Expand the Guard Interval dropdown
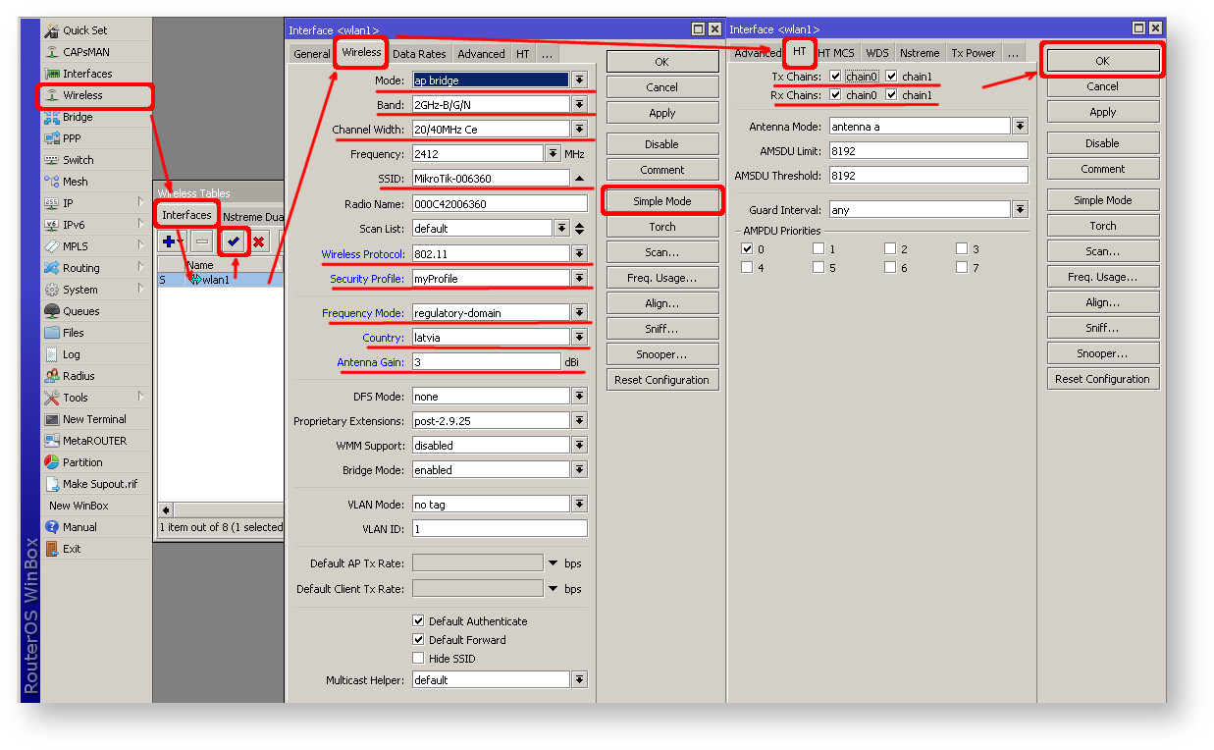This screenshot has width=1214, height=750. (x=1020, y=210)
